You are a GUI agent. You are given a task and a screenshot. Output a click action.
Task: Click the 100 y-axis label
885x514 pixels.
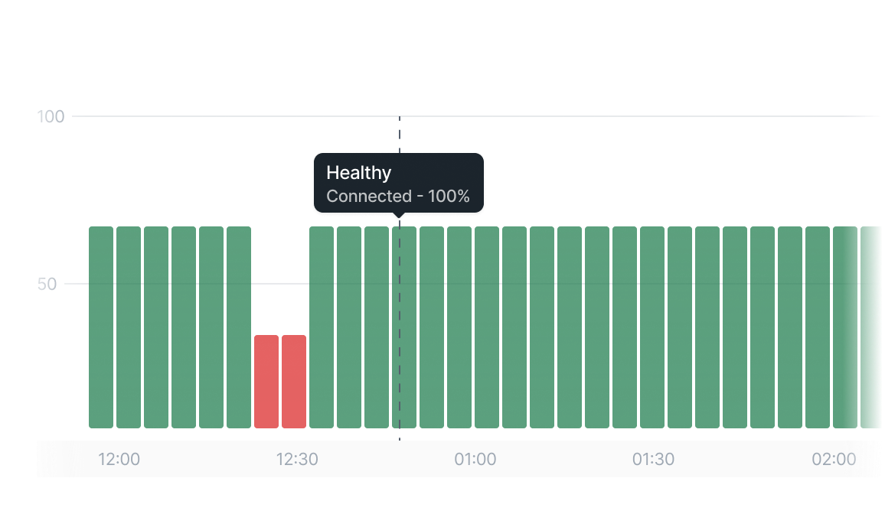(x=51, y=117)
